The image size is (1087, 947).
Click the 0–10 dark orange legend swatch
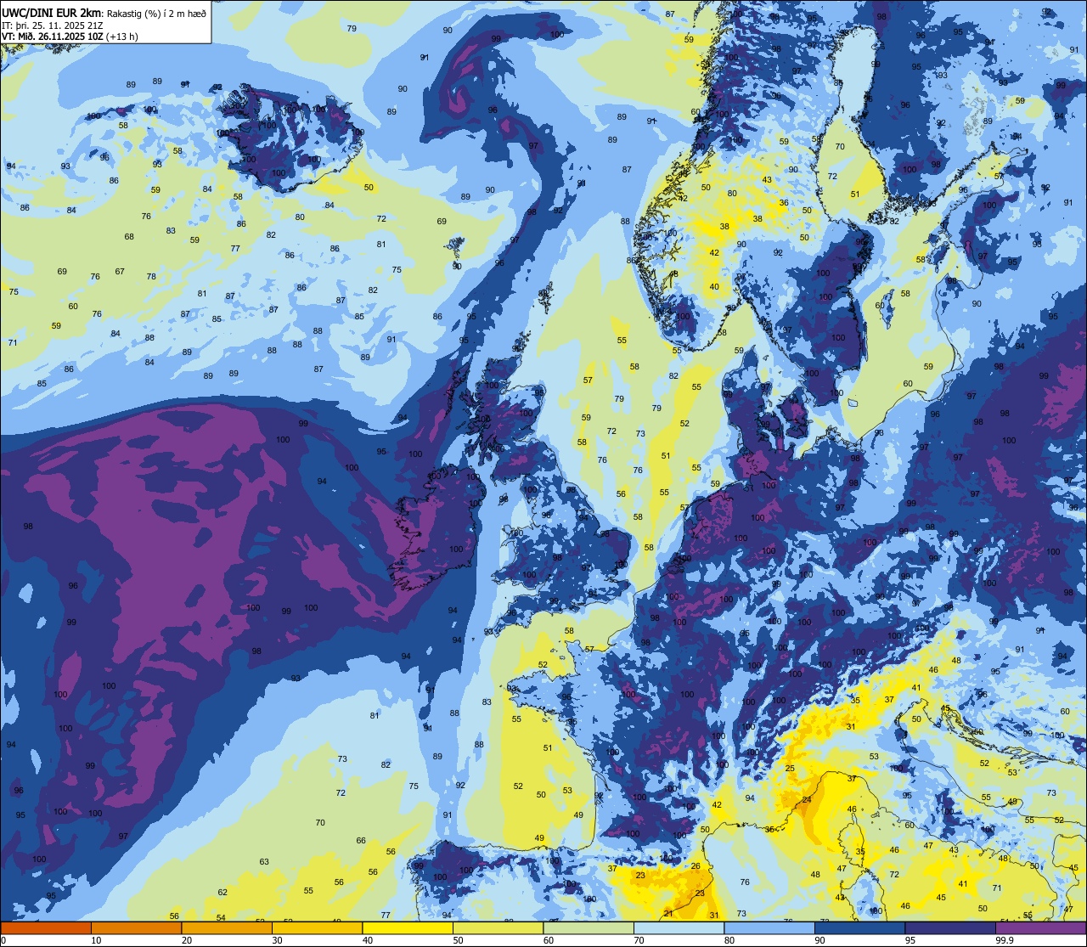pyautogui.click(x=46, y=927)
